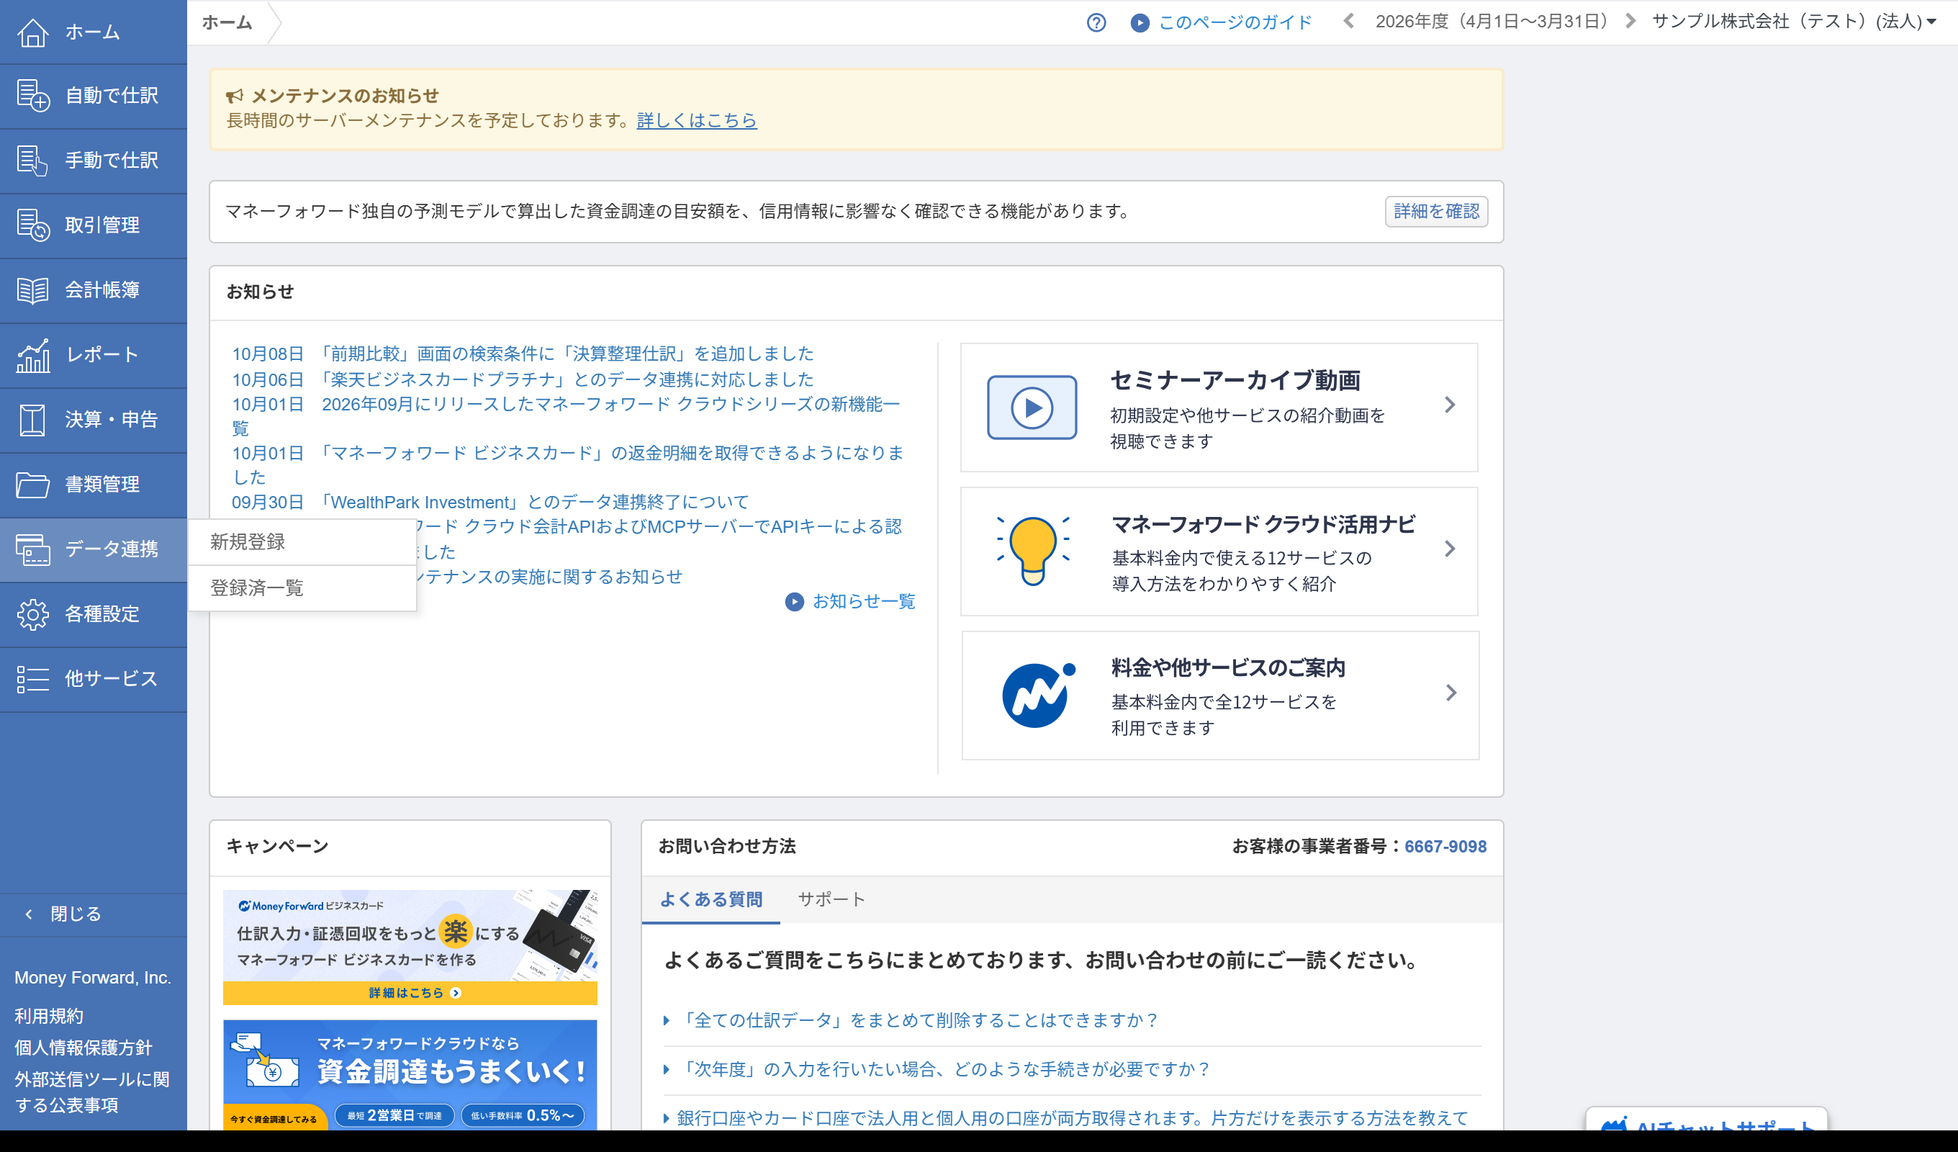The width and height of the screenshot is (1958, 1152).
Task: Open FAQ about deleting 全ての仕訳データ
Action: tap(919, 1020)
